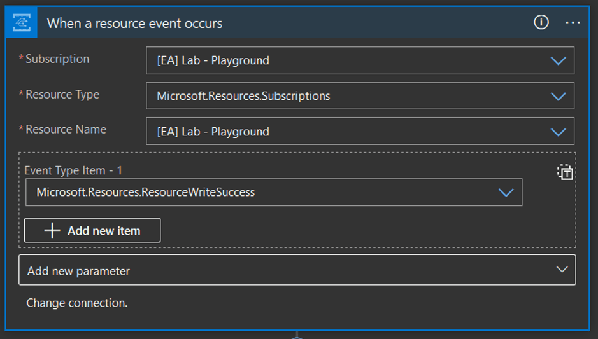
Task: Click the Event Type Item - 1 label
Action: [73, 170]
